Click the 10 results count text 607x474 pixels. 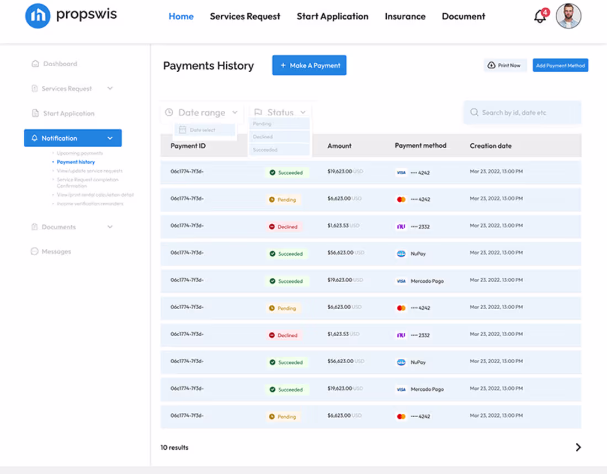point(174,448)
